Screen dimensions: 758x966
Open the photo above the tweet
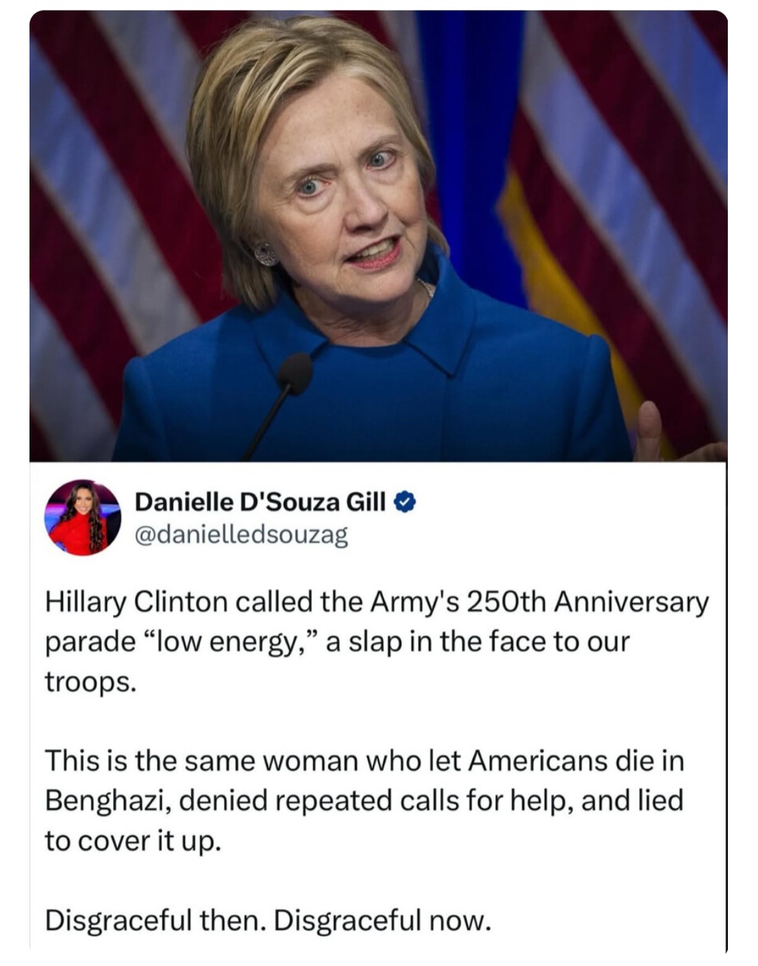click(x=378, y=236)
